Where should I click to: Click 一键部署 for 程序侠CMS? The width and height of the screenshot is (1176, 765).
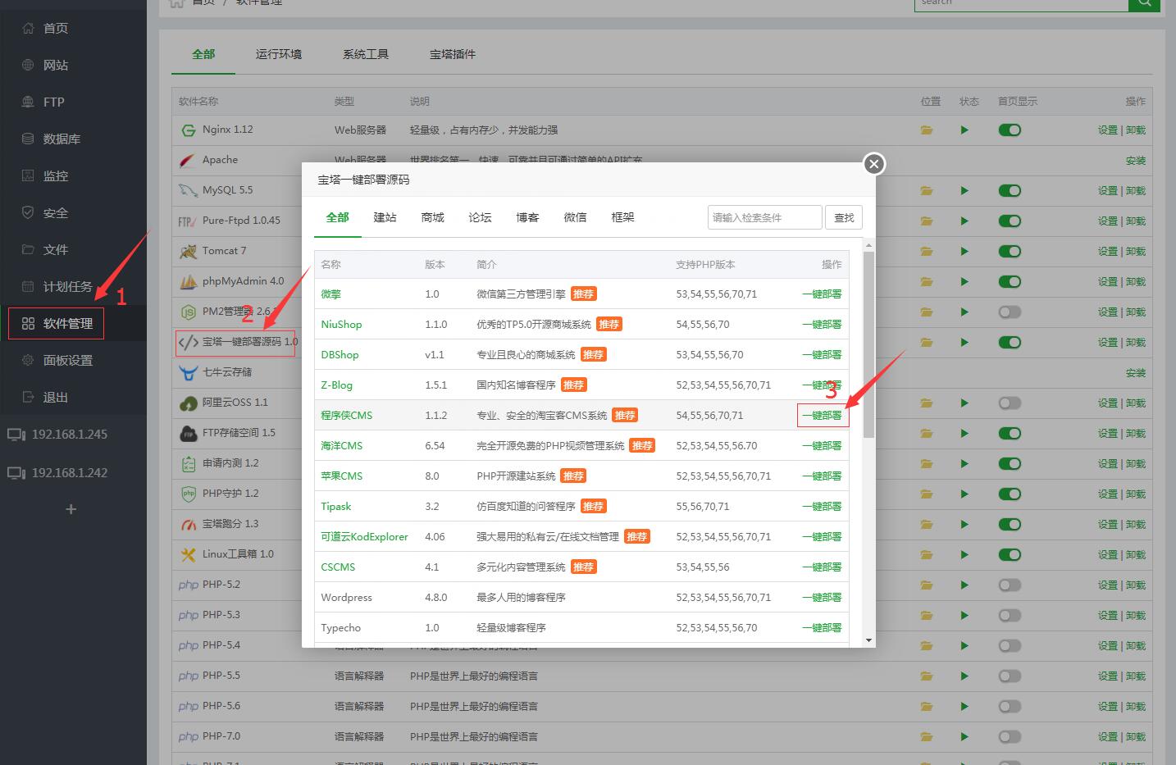pos(822,416)
